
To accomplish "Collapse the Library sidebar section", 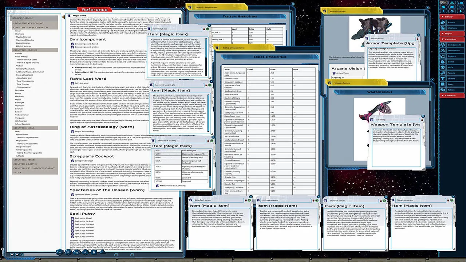I will point(451,17).
